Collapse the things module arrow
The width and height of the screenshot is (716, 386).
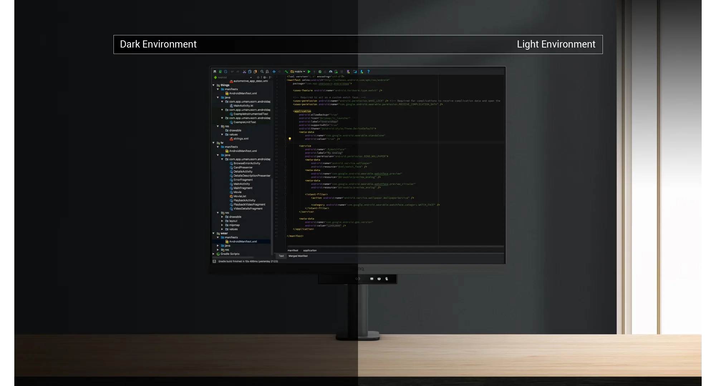(214, 85)
